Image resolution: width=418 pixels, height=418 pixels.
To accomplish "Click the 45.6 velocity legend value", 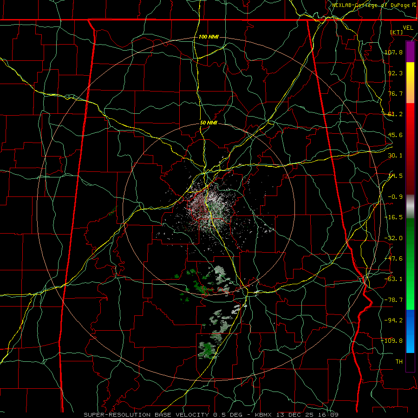I will point(395,135).
